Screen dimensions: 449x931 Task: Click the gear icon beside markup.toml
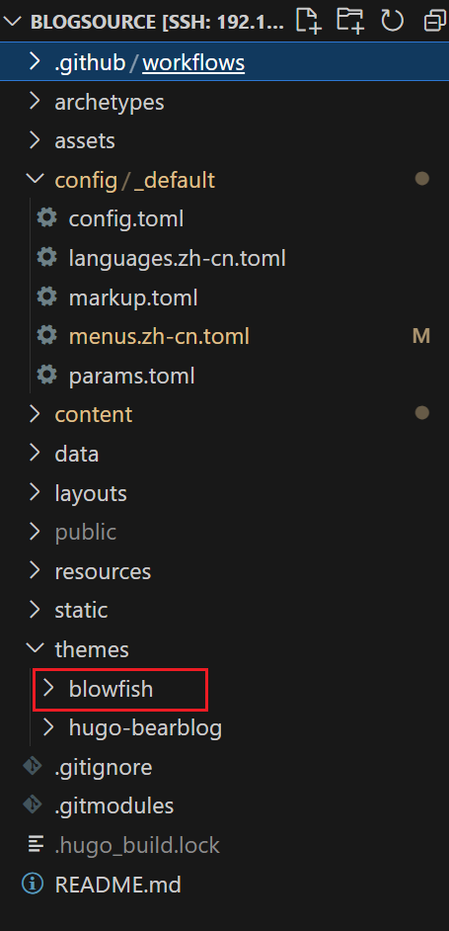click(x=47, y=296)
